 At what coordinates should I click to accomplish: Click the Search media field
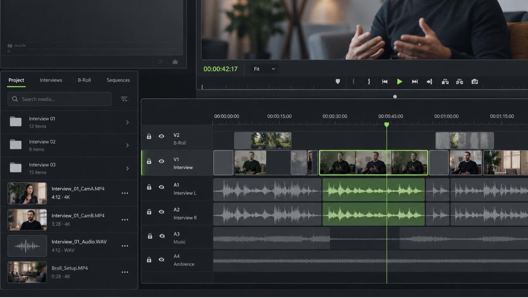(59, 99)
